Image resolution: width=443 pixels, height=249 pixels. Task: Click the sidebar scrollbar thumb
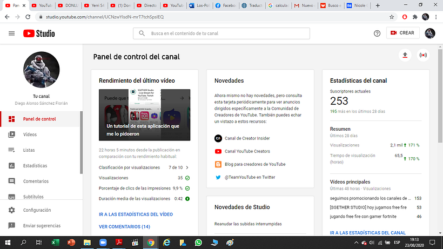point(82,143)
